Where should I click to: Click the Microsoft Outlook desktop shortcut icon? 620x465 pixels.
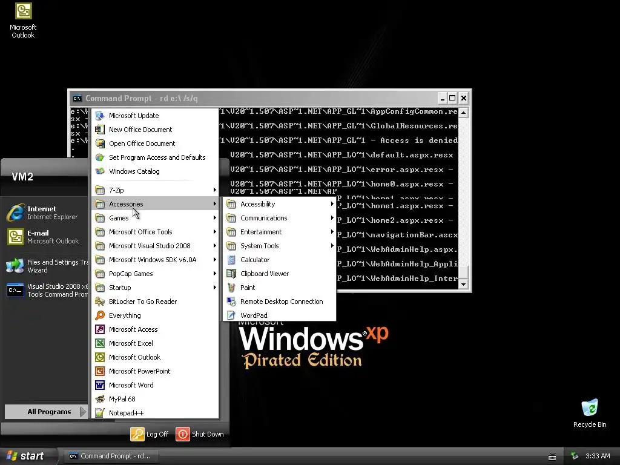24,11
